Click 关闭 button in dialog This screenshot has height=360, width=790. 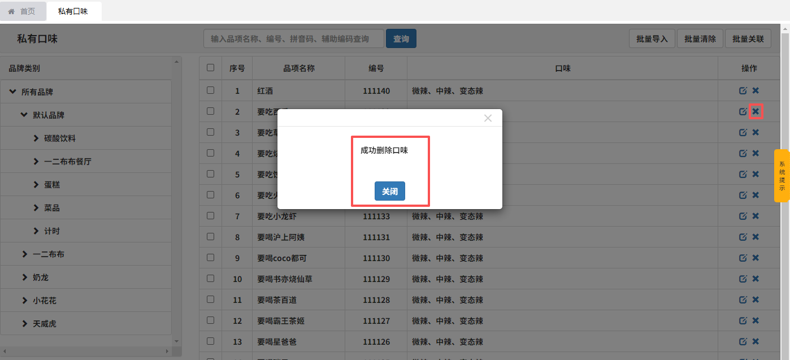(x=390, y=192)
